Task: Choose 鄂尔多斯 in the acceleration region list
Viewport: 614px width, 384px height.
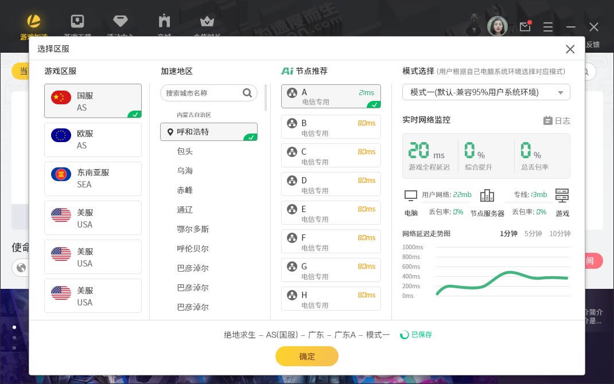Action: click(193, 229)
